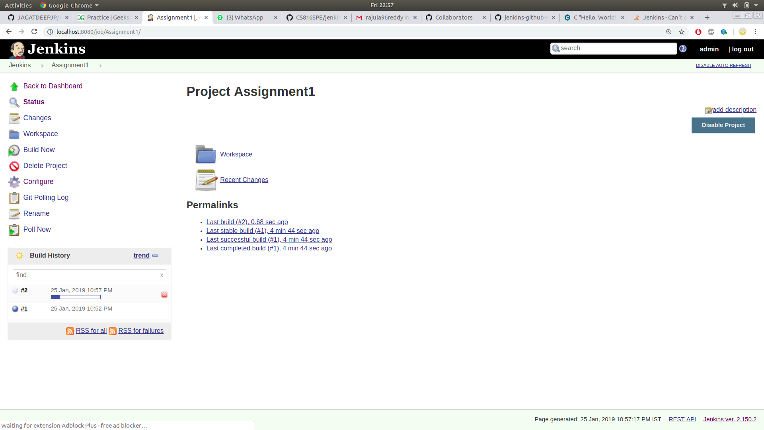Click the Disable Project button
764x430 pixels.
723,125
